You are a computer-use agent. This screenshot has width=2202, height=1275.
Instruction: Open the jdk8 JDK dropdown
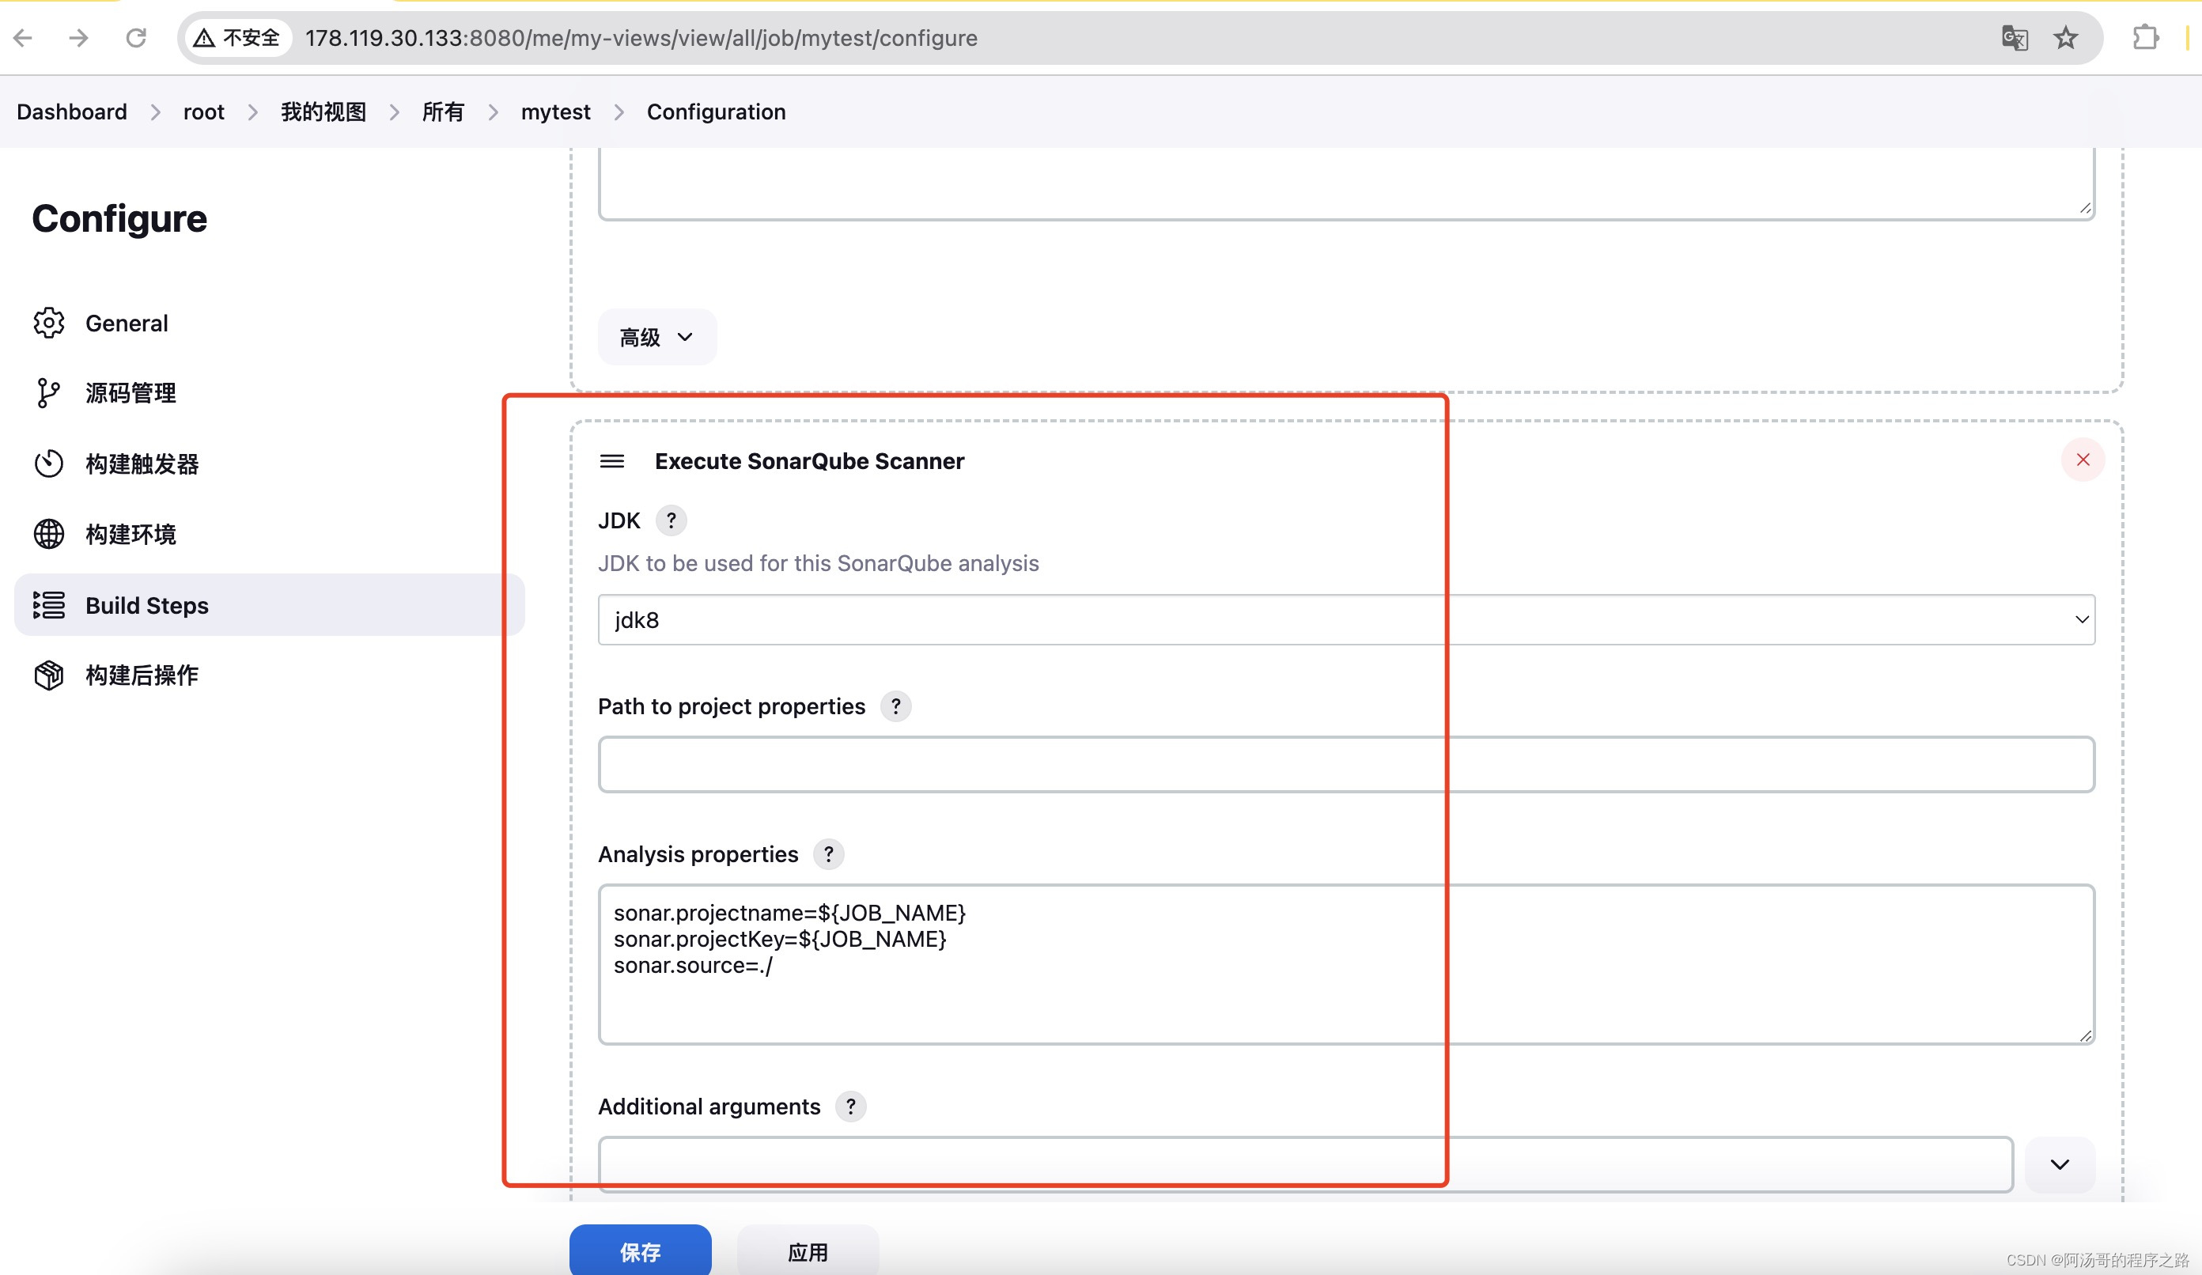click(x=1346, y=619)
